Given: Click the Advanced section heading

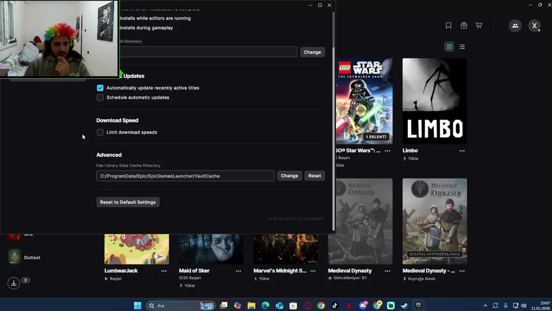Looking at the screenshot, I should 109,155.
